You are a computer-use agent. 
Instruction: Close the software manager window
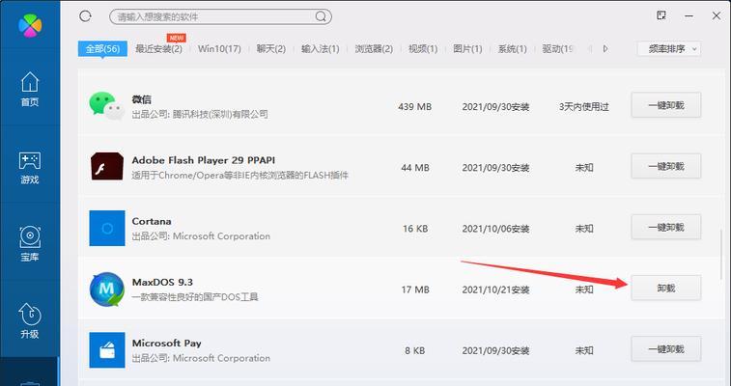[x=717, y=15]
